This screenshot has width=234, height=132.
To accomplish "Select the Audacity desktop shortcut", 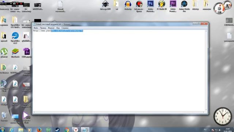I will 128,5.
